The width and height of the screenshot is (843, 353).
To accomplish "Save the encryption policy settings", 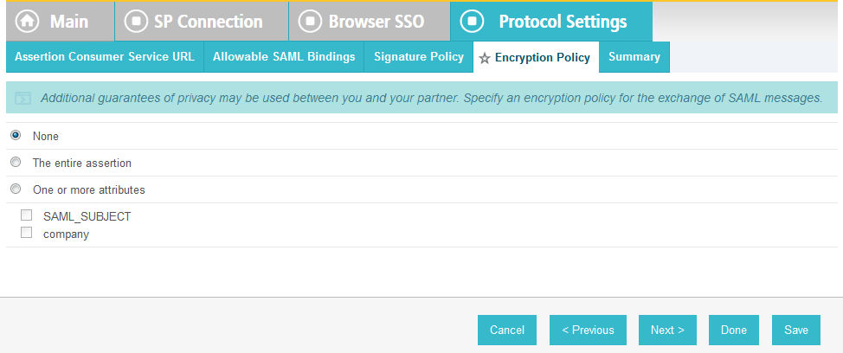I will [x=796, y=330].
